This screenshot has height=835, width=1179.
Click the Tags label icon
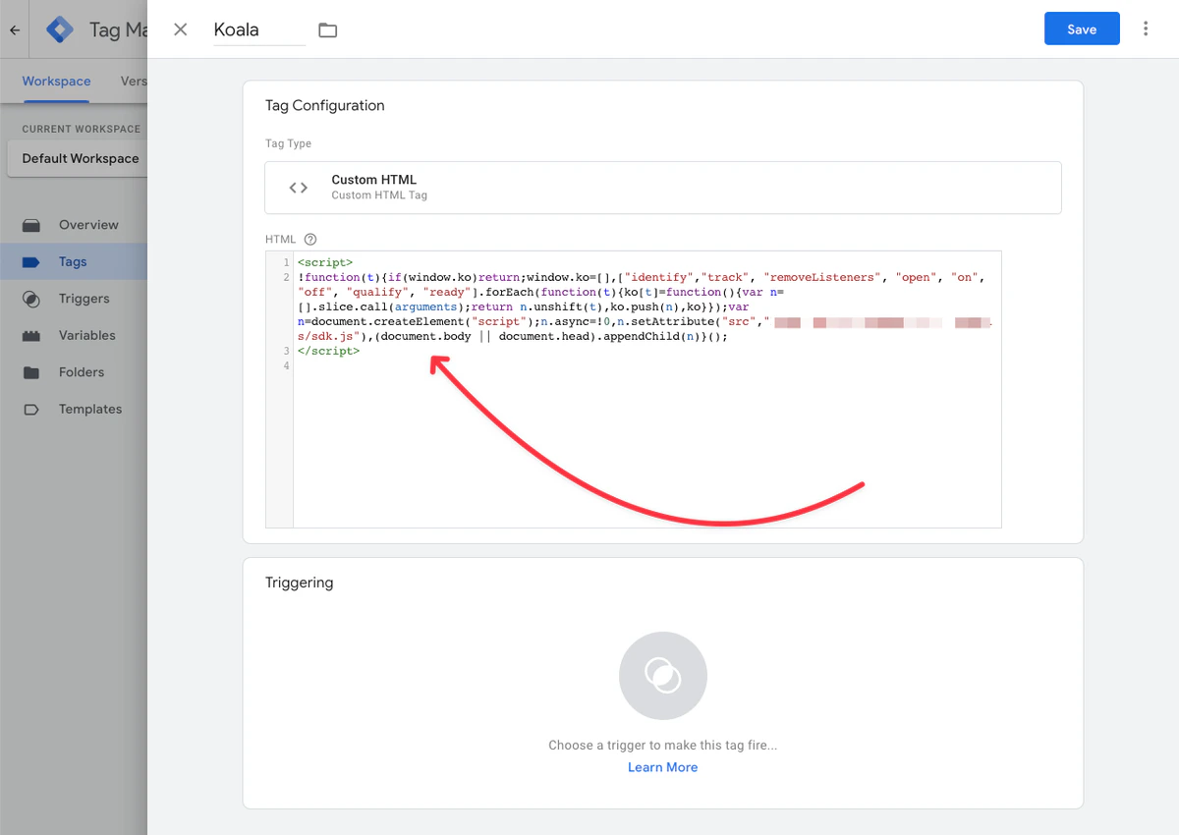coord(31,261)
